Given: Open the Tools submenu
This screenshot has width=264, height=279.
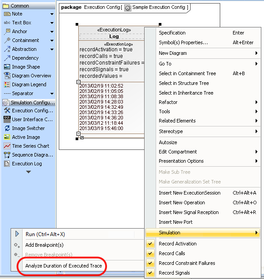Looking at the screenshot, I should click(x=203, y=111).
